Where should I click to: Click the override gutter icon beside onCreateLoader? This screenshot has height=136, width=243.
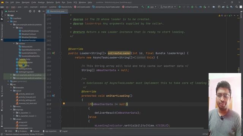[53, 53]
